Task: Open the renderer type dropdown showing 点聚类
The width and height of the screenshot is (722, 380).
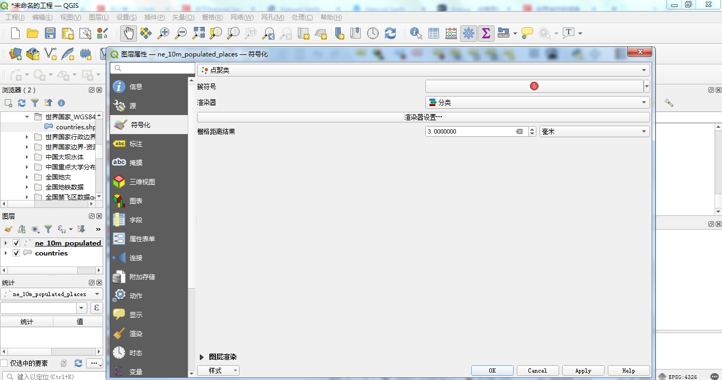Action: coord(424,70)
